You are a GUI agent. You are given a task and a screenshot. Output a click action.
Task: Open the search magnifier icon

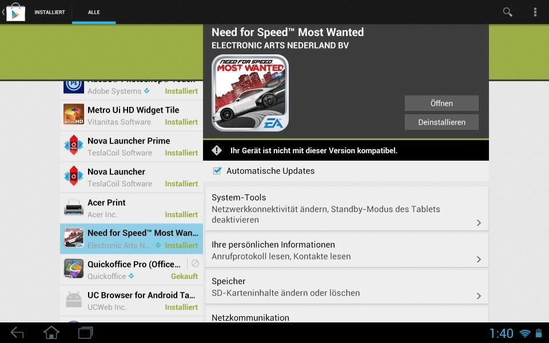pos(507,12)
